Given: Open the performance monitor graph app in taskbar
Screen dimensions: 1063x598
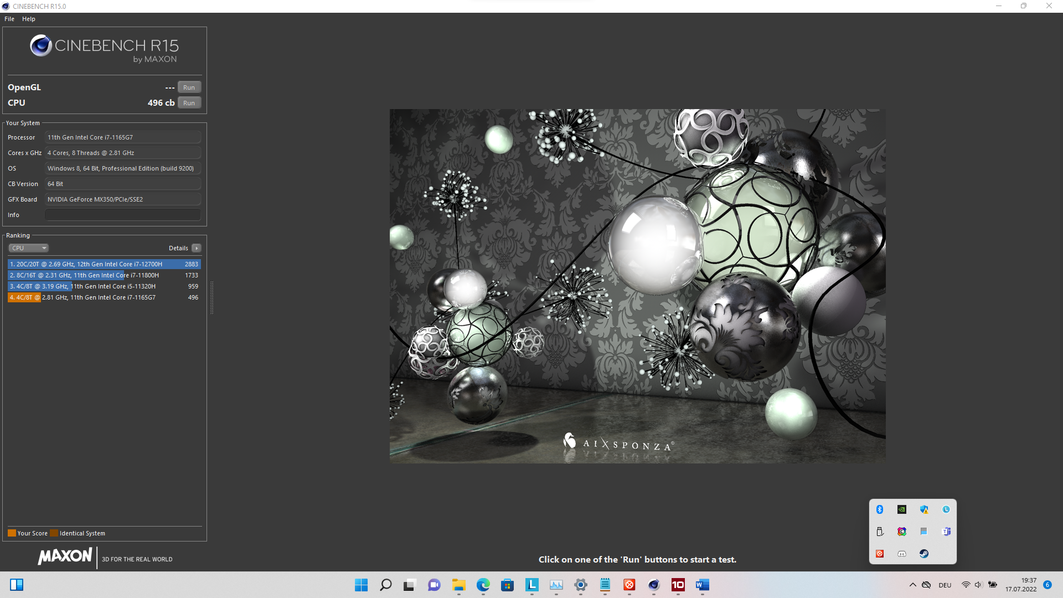Looking at the screenshot, I should (556, 585).
